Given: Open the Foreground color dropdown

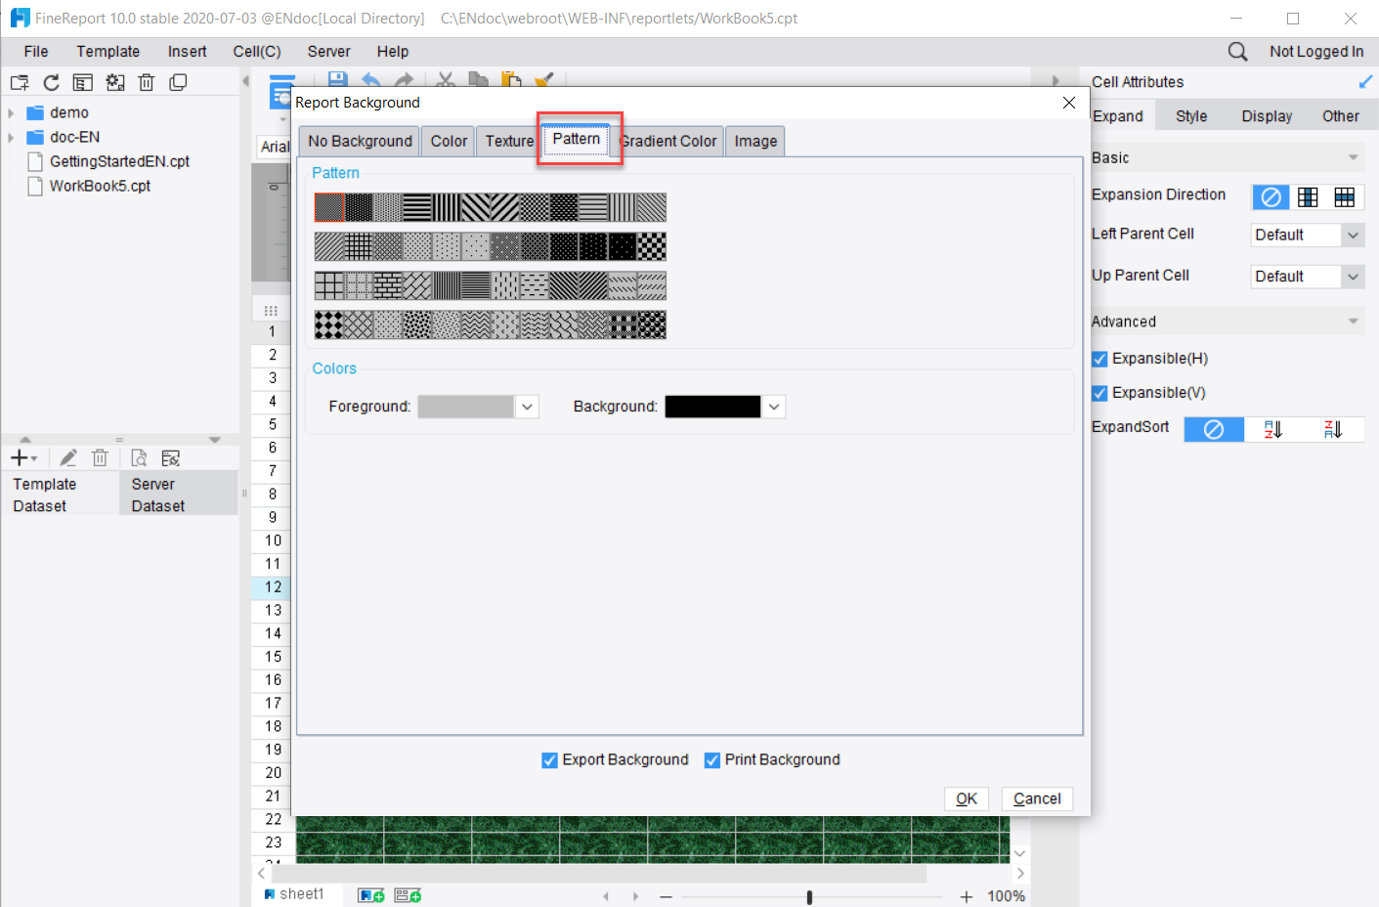Looking at the screenshot, I should click(527, 406).
